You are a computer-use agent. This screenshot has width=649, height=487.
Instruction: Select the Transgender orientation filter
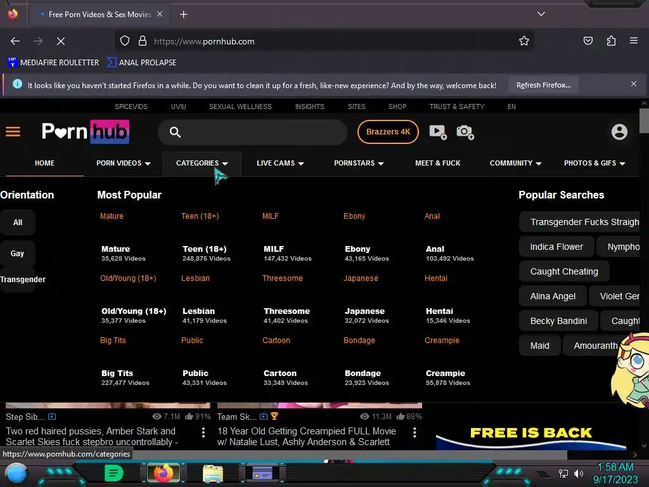coord(23,280)
